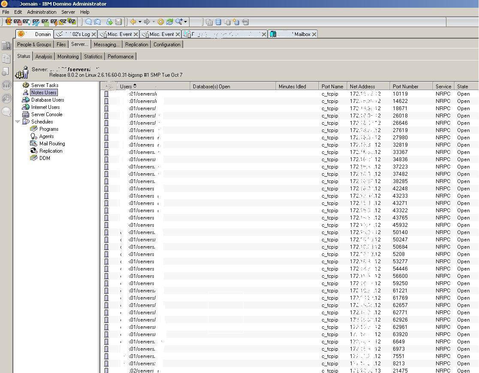Click the blue database toolbar icon
Image resolution: width=479 pixels, height=373 pixels.
pos(218,22)
